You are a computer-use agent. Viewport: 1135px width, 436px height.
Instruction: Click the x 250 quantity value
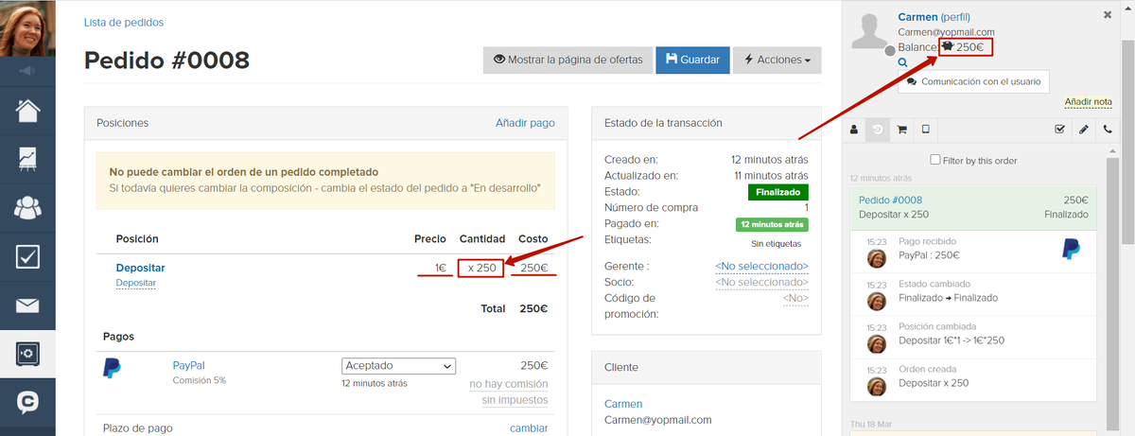pyautogui.click(x=480, y=269)
